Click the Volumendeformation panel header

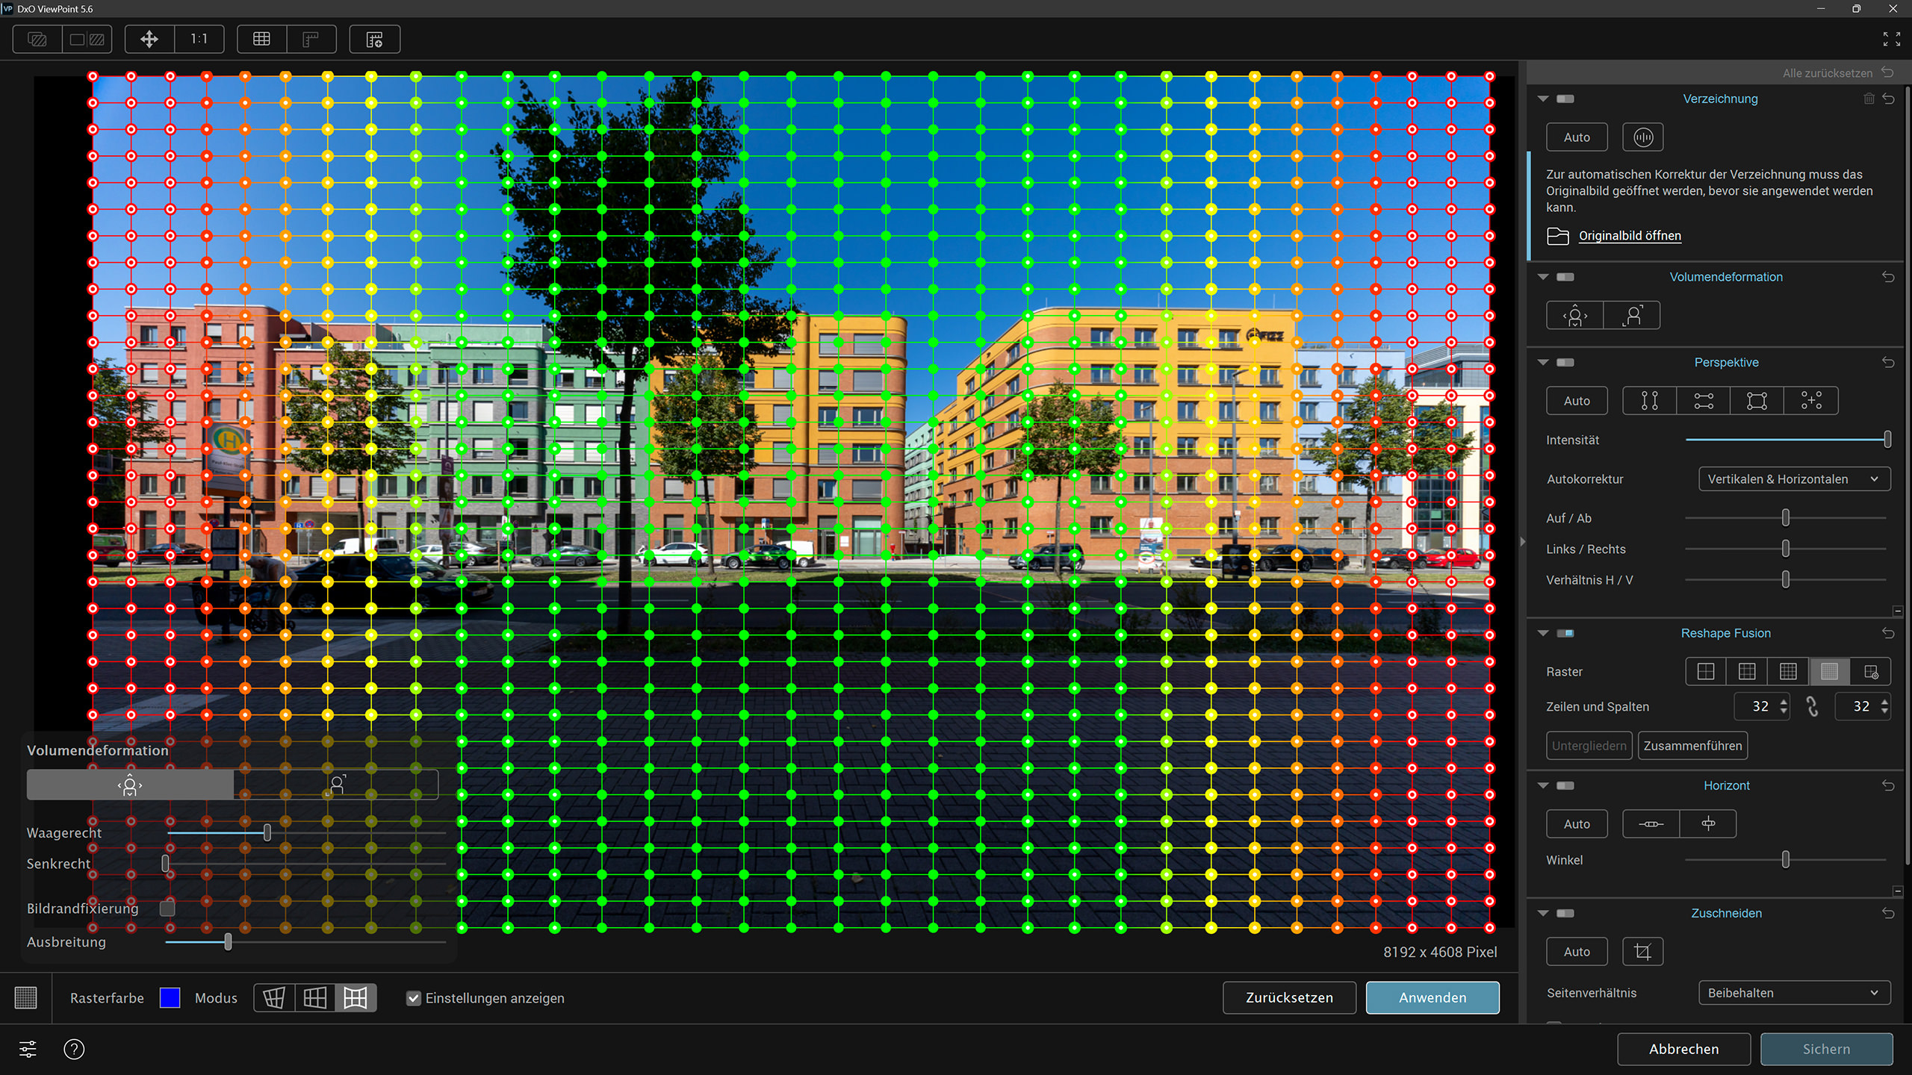pos(1725,277)
